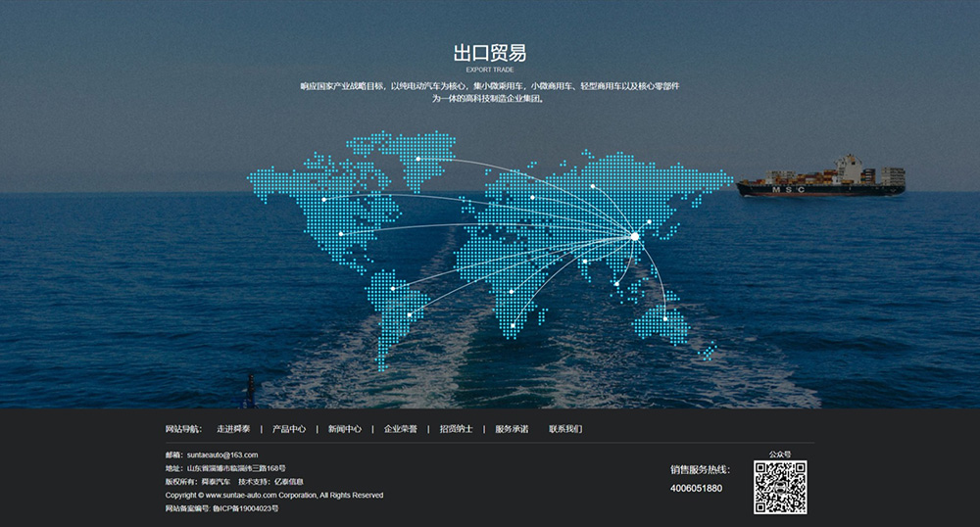The width and height of the screenshot is (980, 527).
Task: Click the 亿泰信息 technical support link
Action: click(x=288, y=482)
